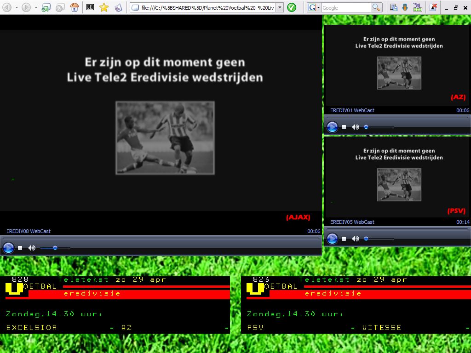This screenshot has width=471, height=353.
Task: Open the Forward button history dropdown
Action: (x=36, y=7)
